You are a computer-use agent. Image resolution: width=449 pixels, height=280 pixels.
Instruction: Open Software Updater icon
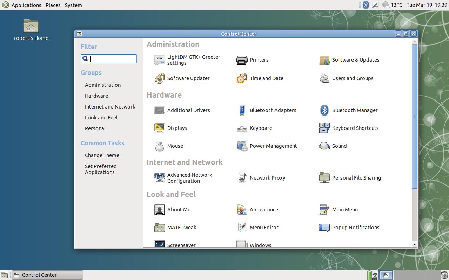160,78
